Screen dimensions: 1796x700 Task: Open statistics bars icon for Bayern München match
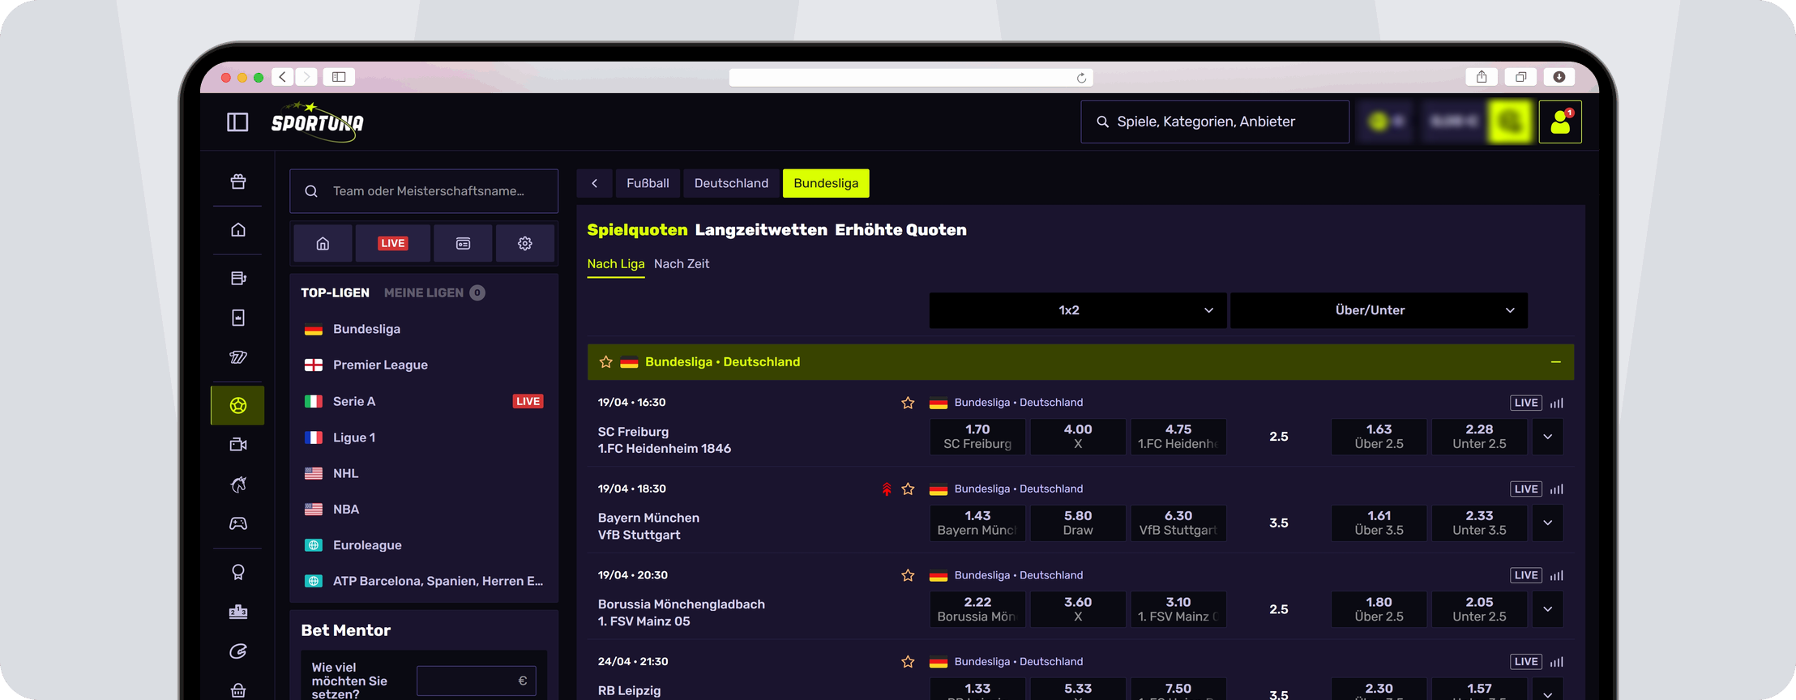(1556, 489)
